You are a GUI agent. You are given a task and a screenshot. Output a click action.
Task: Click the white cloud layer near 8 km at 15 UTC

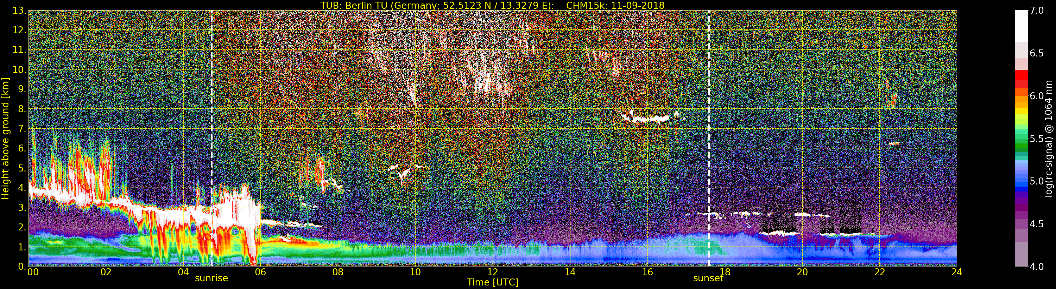pyautogui.click(x=645, y=119)
